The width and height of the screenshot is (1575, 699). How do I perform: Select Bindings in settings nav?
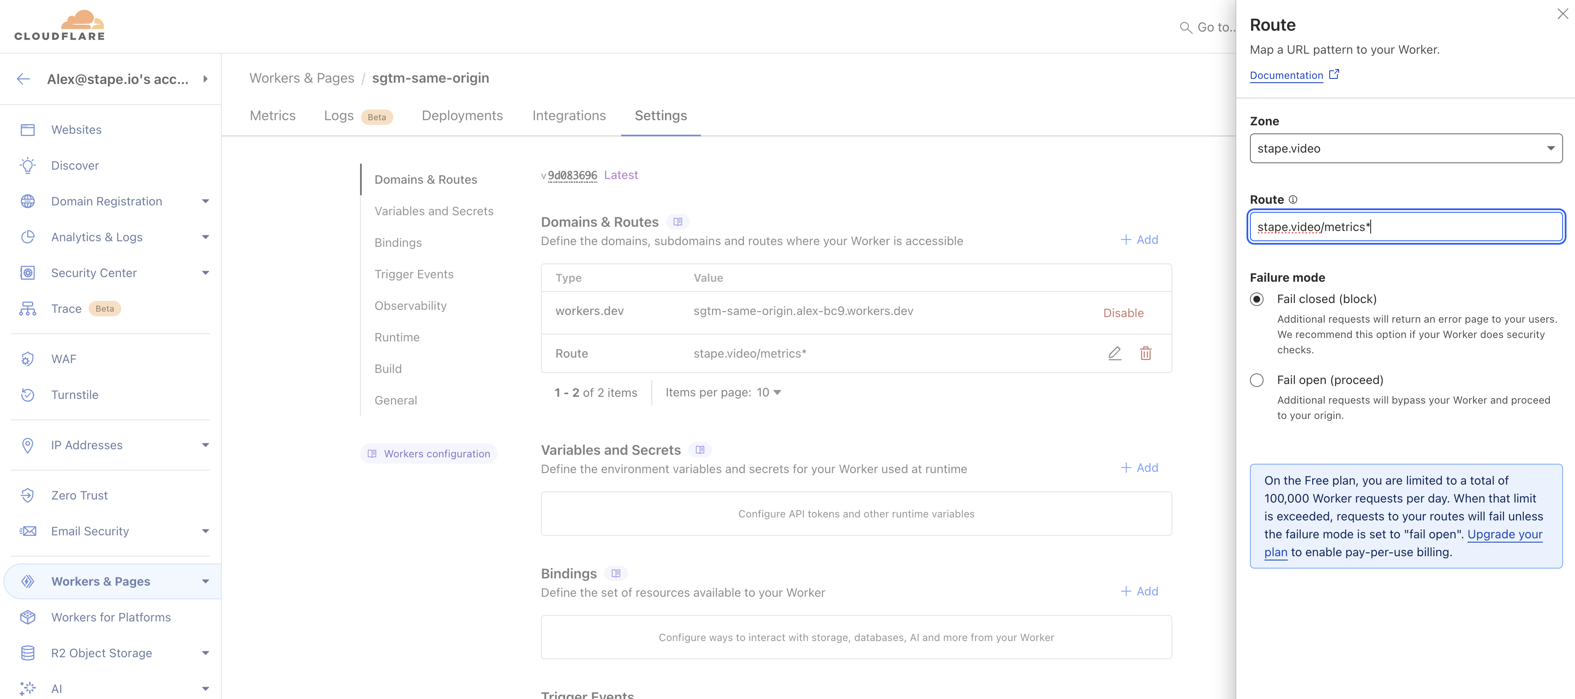pyautogui.click(x=398, y=243)
